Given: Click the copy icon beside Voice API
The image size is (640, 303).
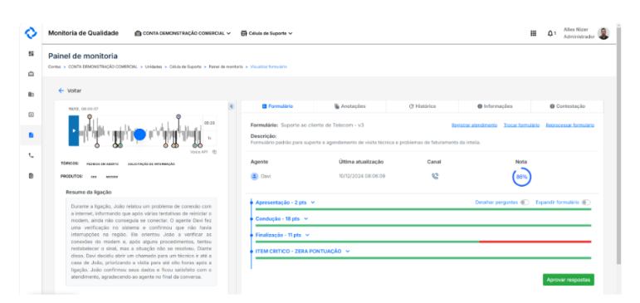Looking at the screenshot, I should coord(214,152).
